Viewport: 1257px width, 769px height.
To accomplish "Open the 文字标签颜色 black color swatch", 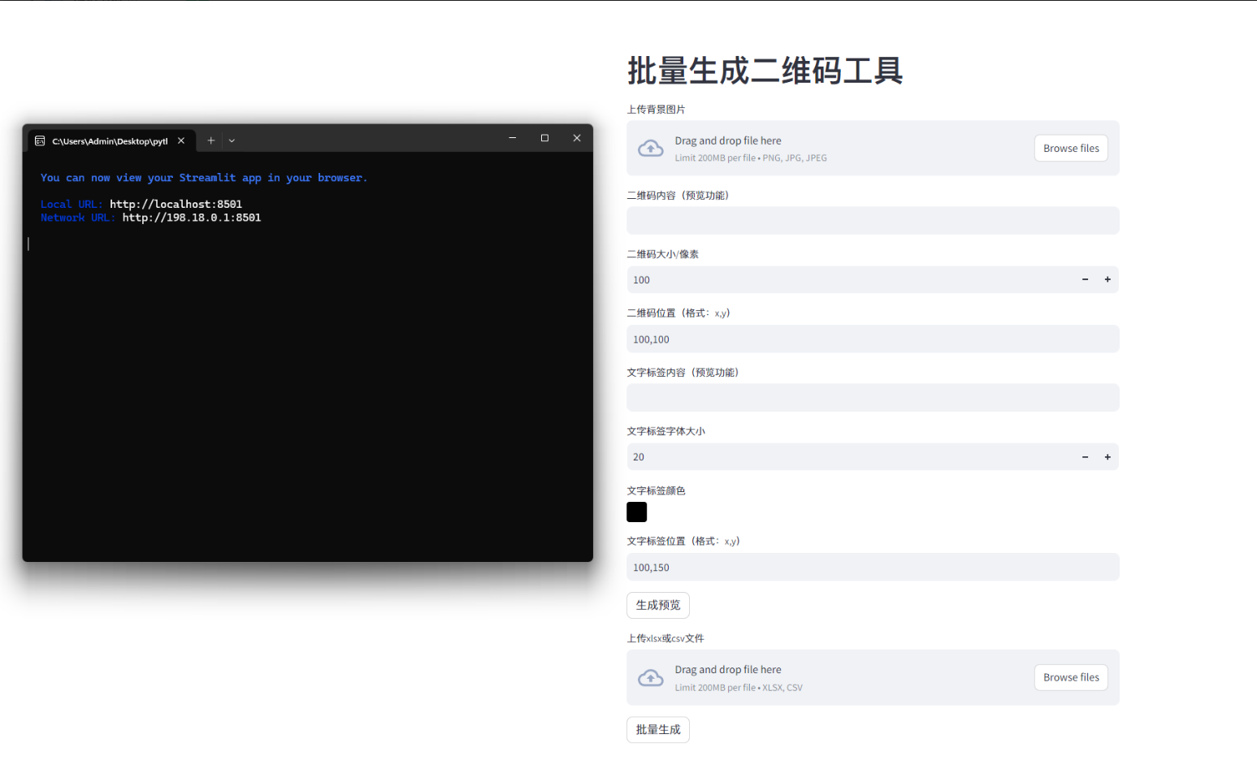I will click(636, 512).
